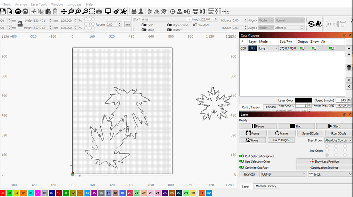353x197 pixels.
Task: Open the Laser Tools menu
Action: [x=39, y=4]
